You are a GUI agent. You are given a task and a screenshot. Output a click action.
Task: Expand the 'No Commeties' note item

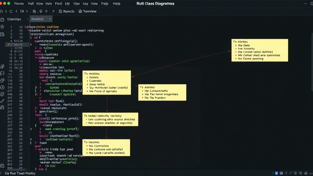pos(87,146)
